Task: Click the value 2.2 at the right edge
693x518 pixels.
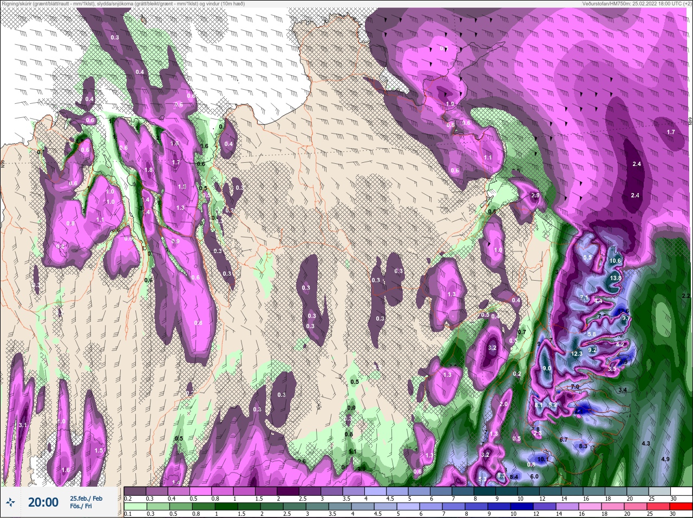Action: (686, 296)
